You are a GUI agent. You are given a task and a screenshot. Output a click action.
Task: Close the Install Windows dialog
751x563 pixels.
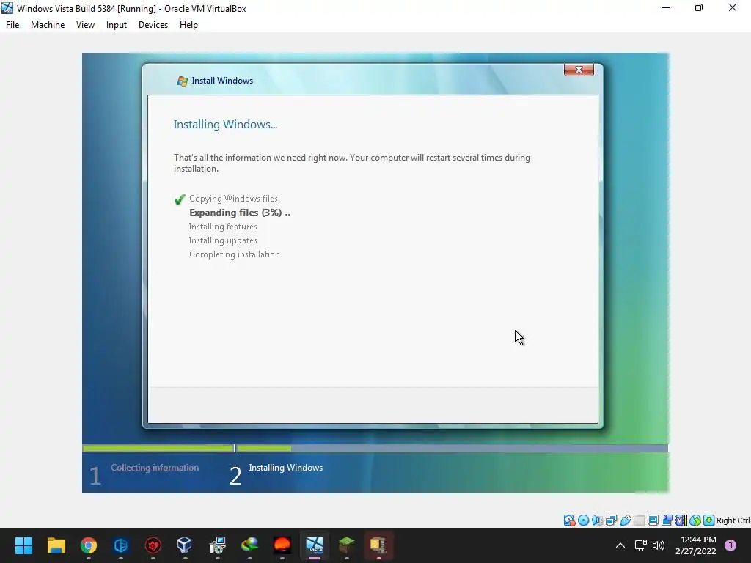[579, 70]
